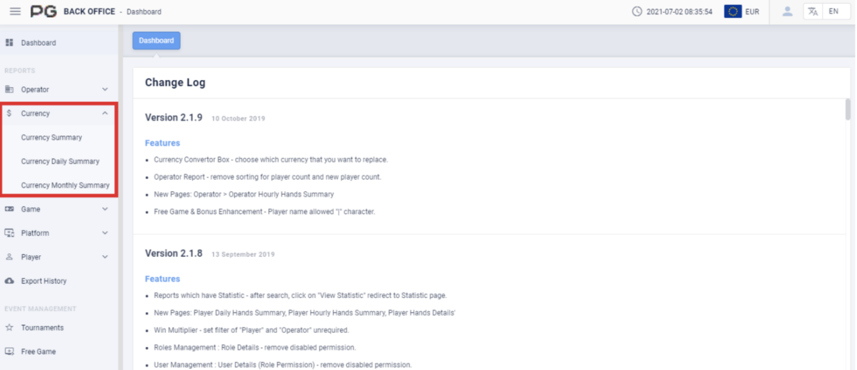Screen dimensions: 857x370
Task: Select Currency Monthly Summary item
Action: pyautogui.click(x=65, y=185)
